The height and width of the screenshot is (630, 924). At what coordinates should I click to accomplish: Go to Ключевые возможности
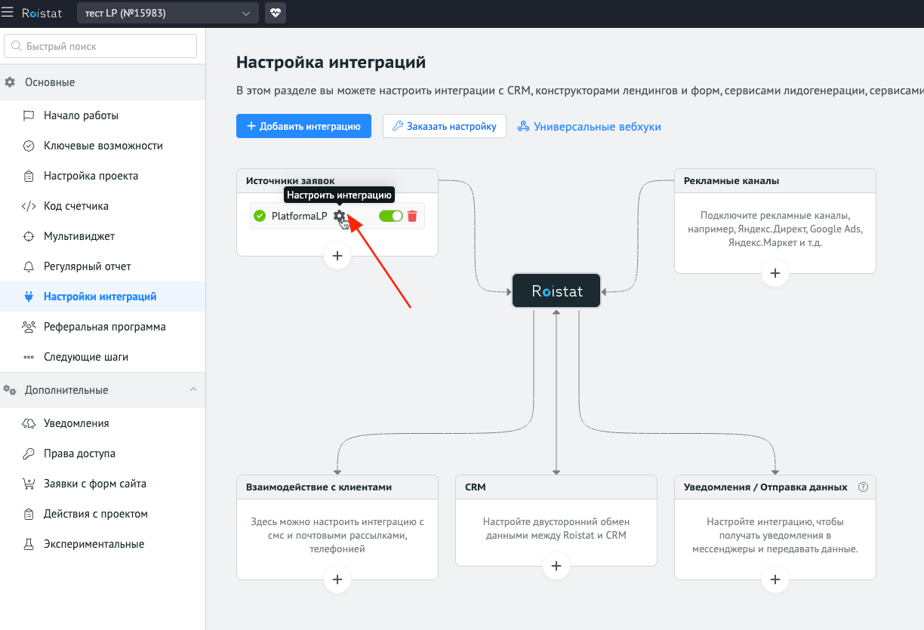[x=103, y=146]
